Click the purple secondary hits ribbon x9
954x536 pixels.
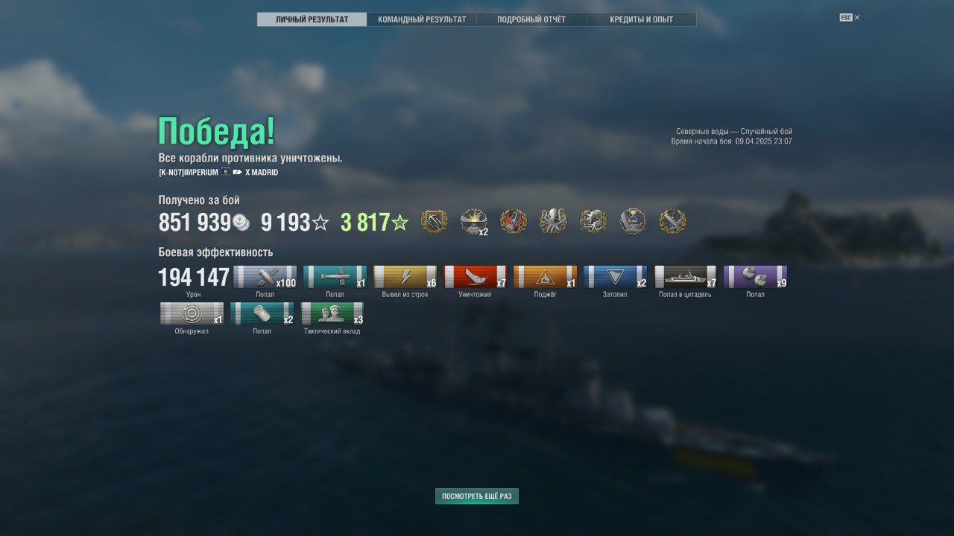tap(756, 277)
